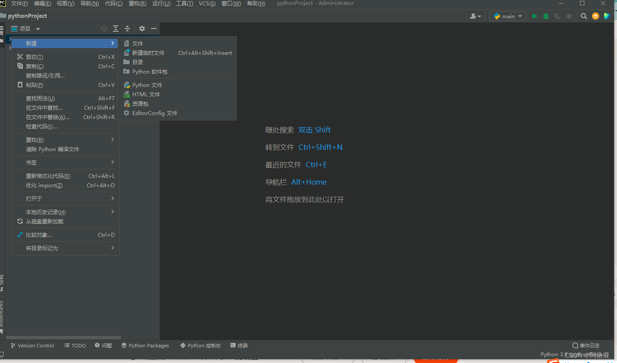Run the main configuration with green play icon

[x=534, y=16]
